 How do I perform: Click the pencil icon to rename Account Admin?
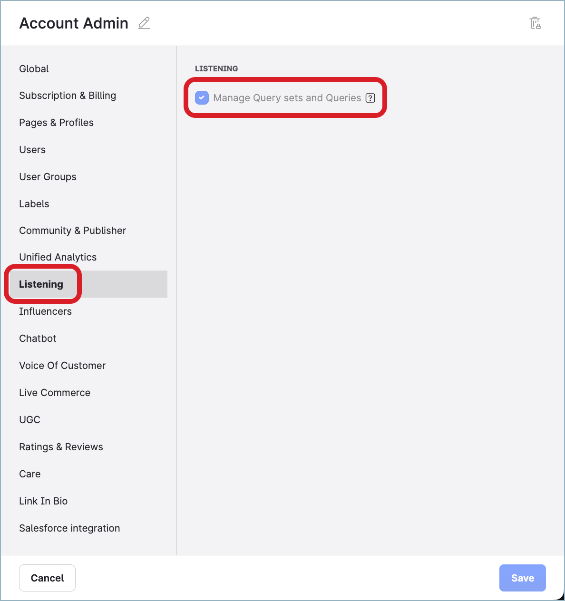coord(144,23)
